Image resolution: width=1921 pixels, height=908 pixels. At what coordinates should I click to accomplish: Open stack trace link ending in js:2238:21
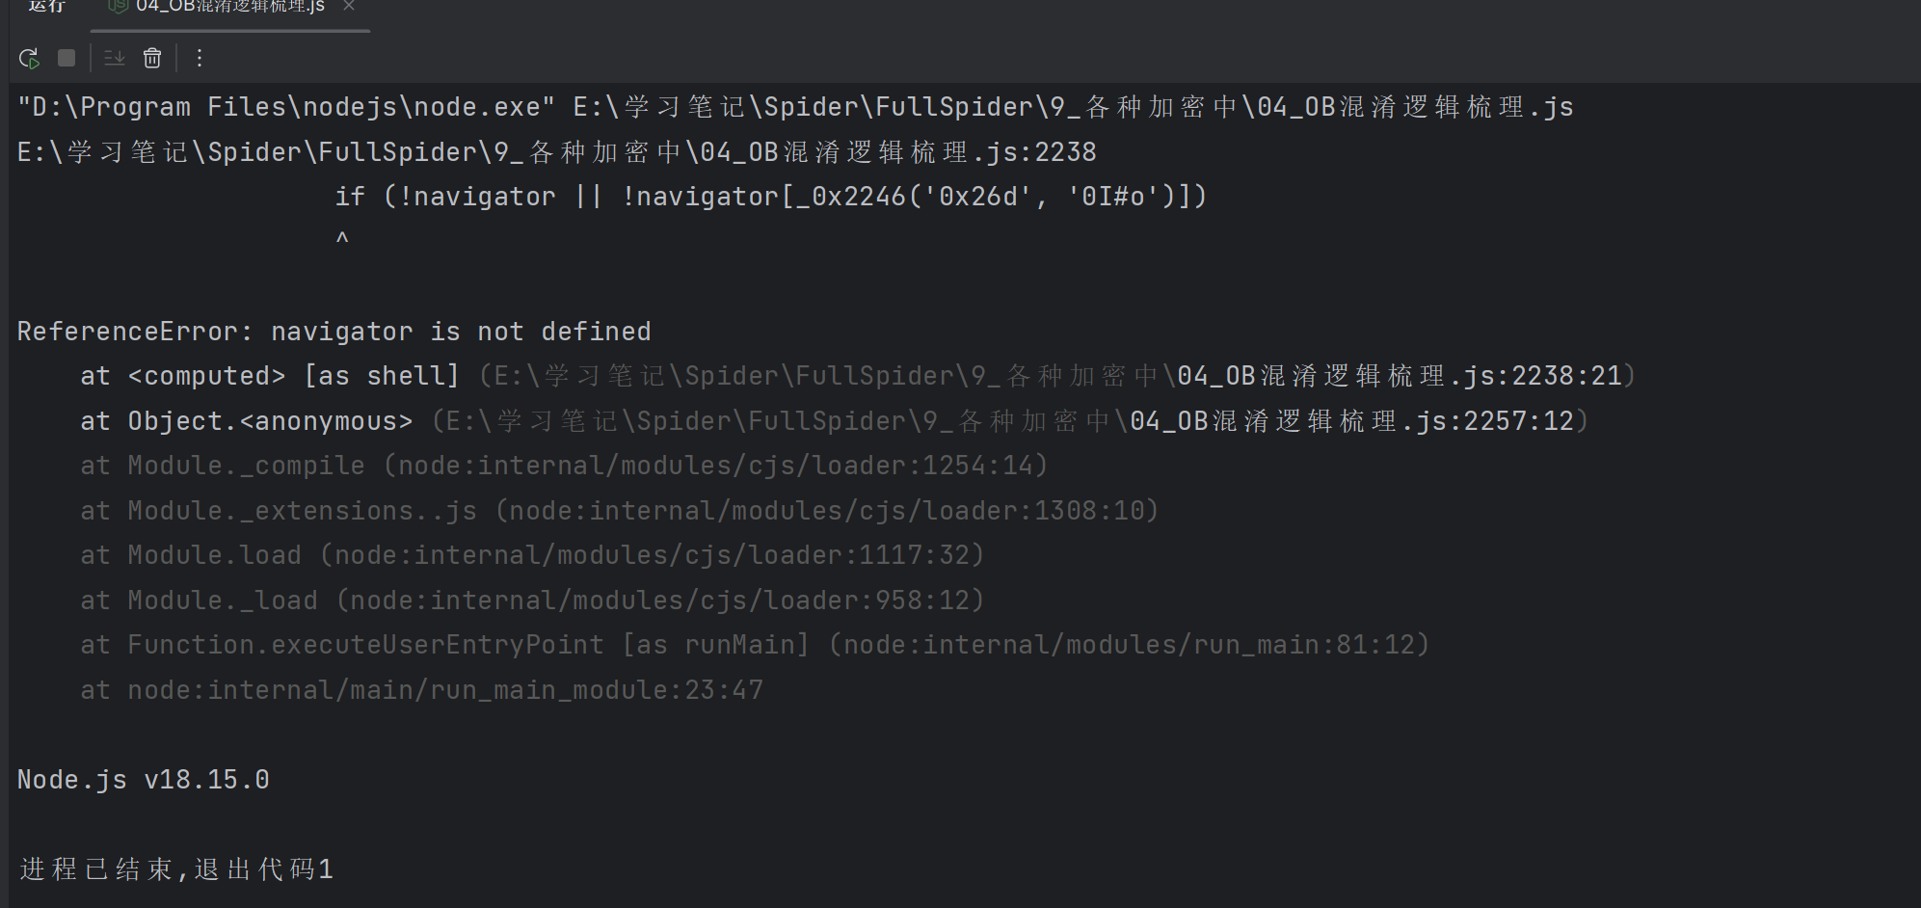tap(1058, 376)
